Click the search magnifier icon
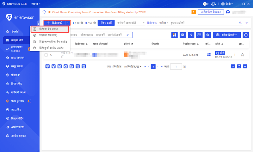Viewport: 253px width, 152px height. [240, 23]
